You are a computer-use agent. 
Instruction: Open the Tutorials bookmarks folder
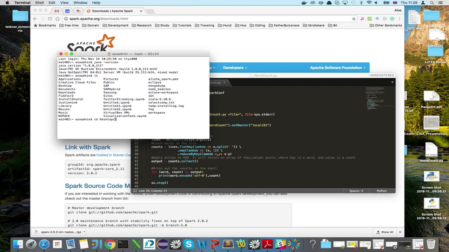point(182,25)
